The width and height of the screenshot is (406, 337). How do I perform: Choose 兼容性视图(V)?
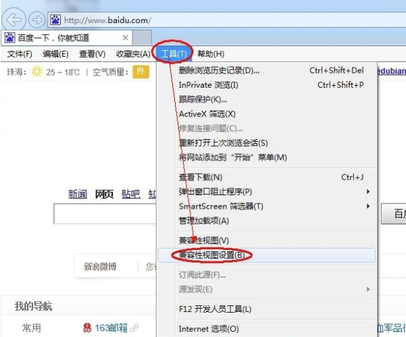tap(267, 240)
